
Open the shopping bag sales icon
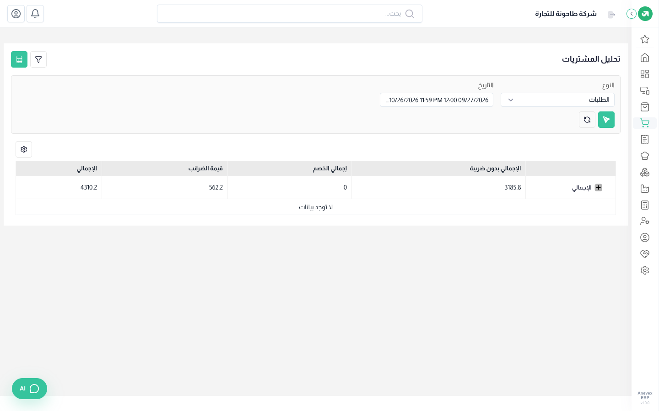click(x=645, y=107)
